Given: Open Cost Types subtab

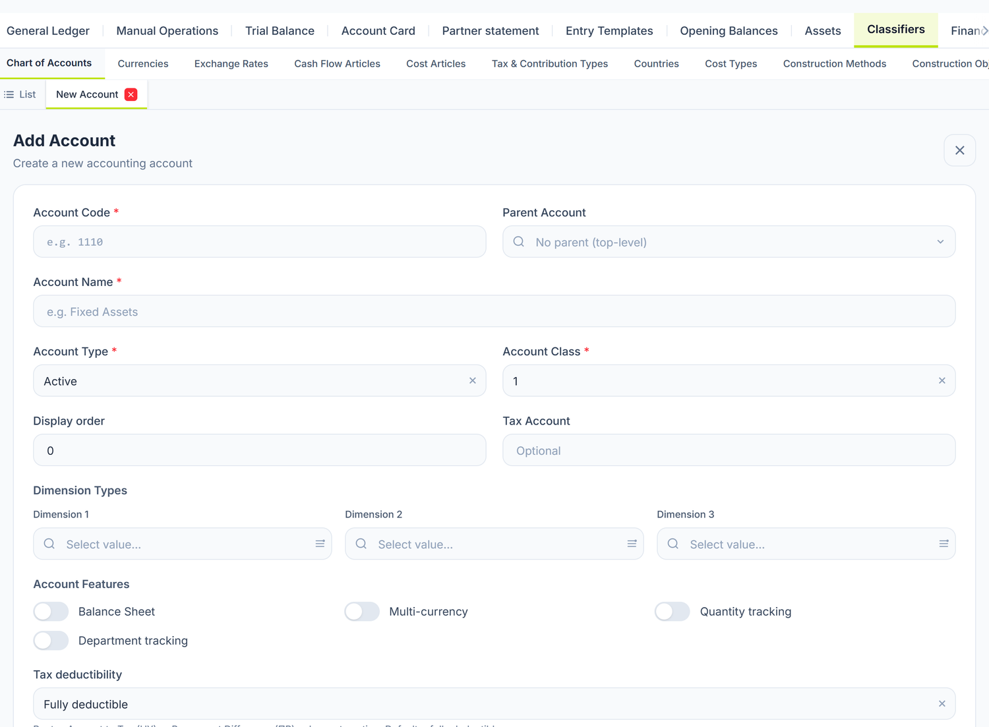Looking at the screenshot, I should (x=731, y=64).
